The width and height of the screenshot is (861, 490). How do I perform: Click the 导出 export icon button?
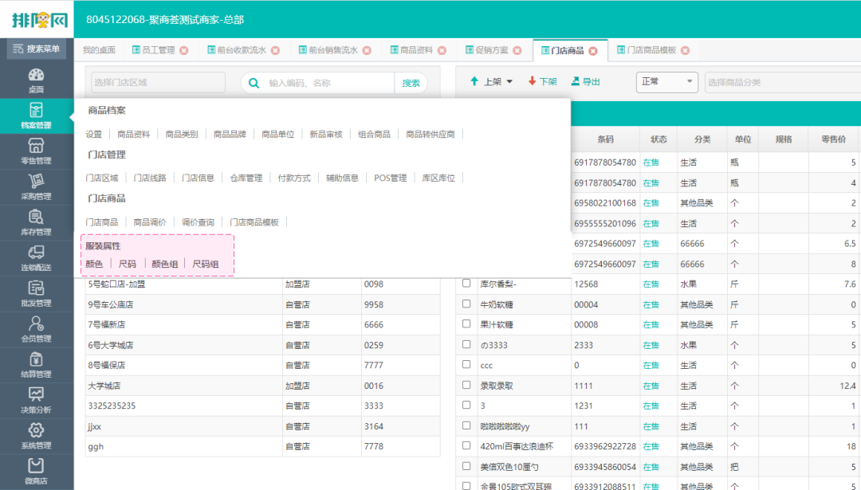pyautogui.click(x=585, y=81)
